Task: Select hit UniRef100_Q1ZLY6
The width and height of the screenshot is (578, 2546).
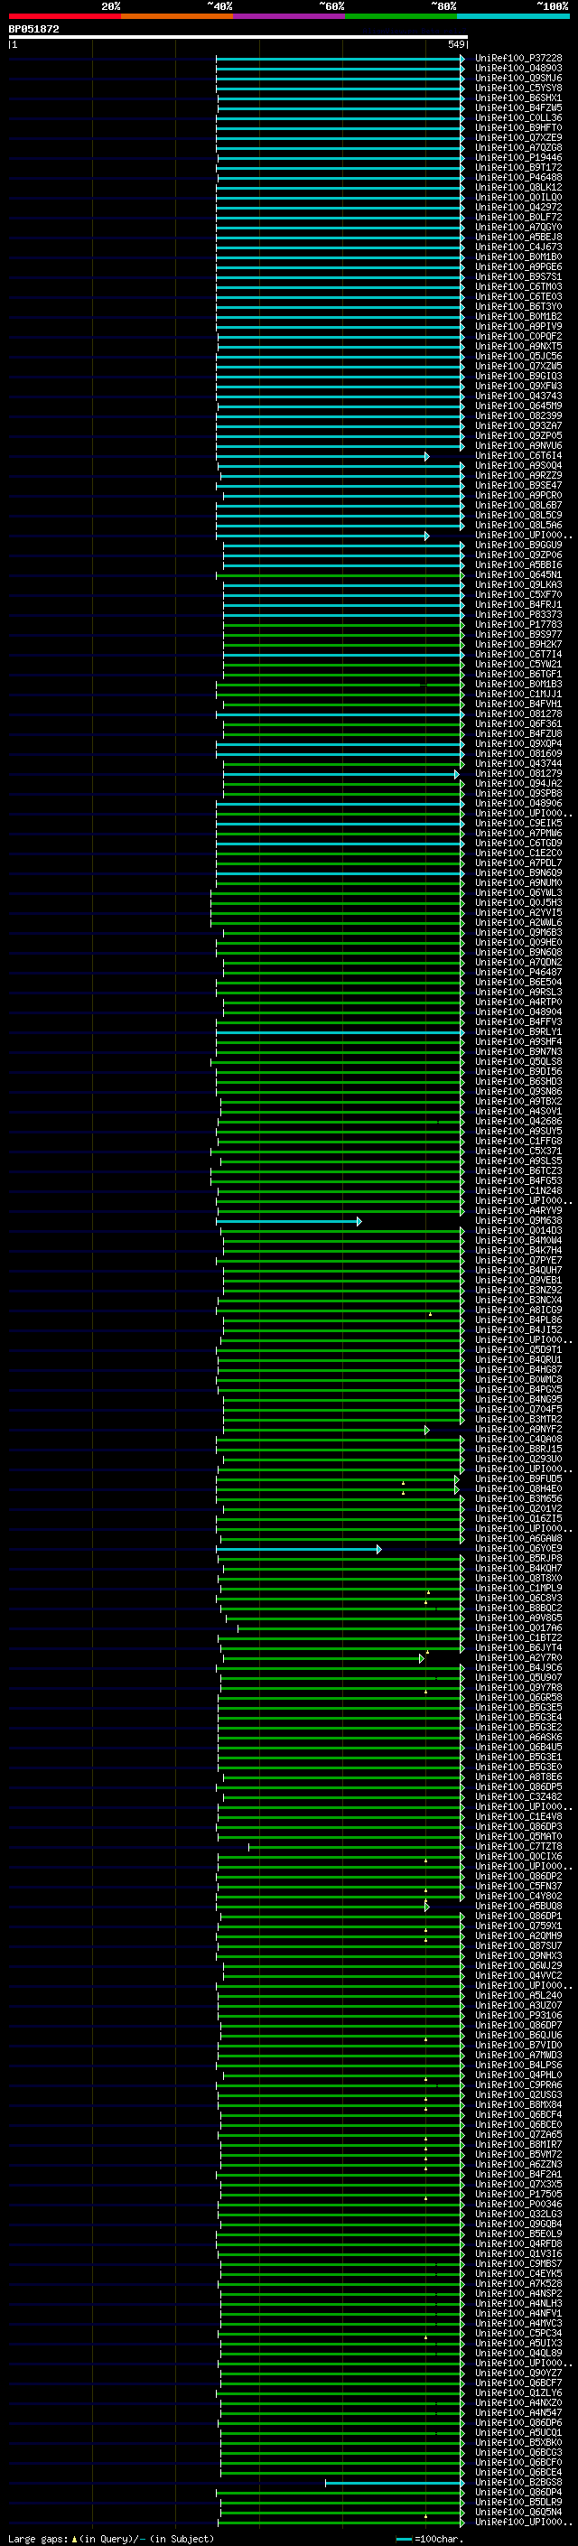Action: 518,2392
